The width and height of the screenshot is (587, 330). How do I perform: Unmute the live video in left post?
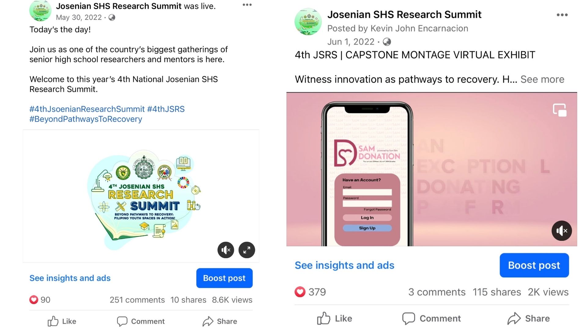226,250
